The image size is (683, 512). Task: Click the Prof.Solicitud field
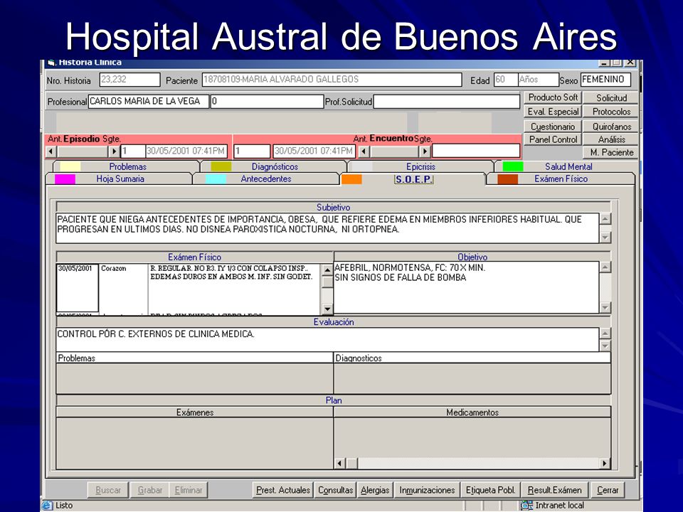[447, 102]
